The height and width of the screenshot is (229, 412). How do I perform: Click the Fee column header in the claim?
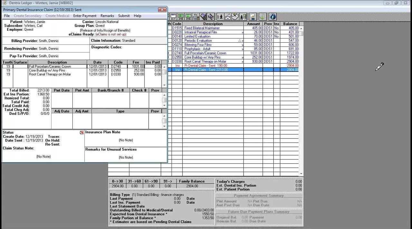[136, 62]
